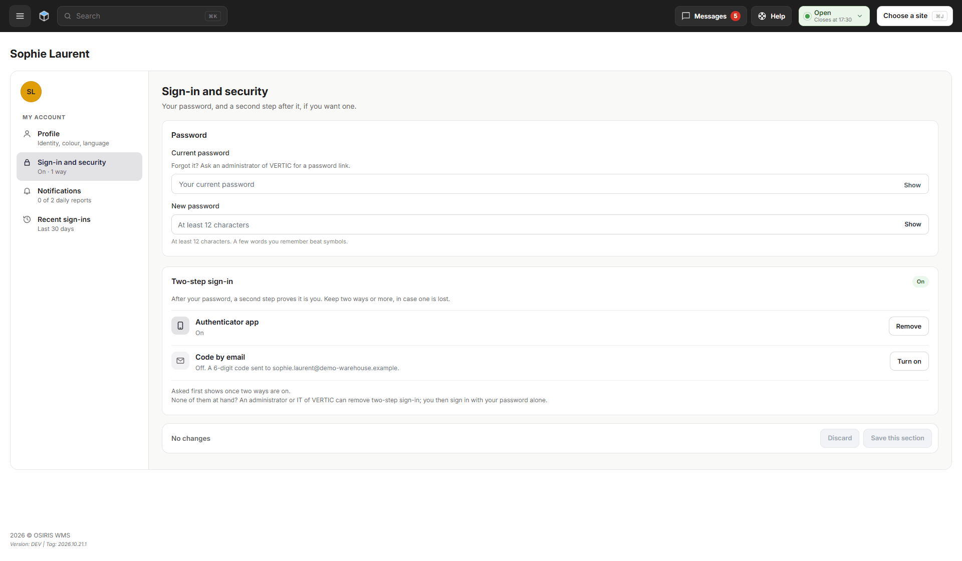Click the Authenticator app phone icon
Screen dimensions: 962x561
180,326
